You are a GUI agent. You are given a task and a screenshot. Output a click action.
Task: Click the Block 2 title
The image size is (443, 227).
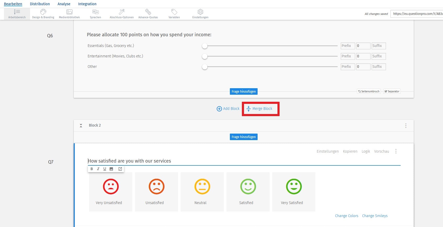click(95, 125)
